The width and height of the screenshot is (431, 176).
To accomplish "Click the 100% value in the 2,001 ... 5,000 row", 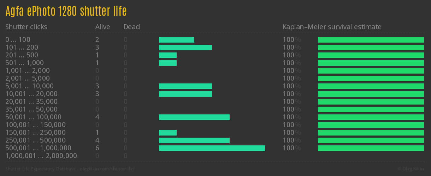I will point(291,78).
